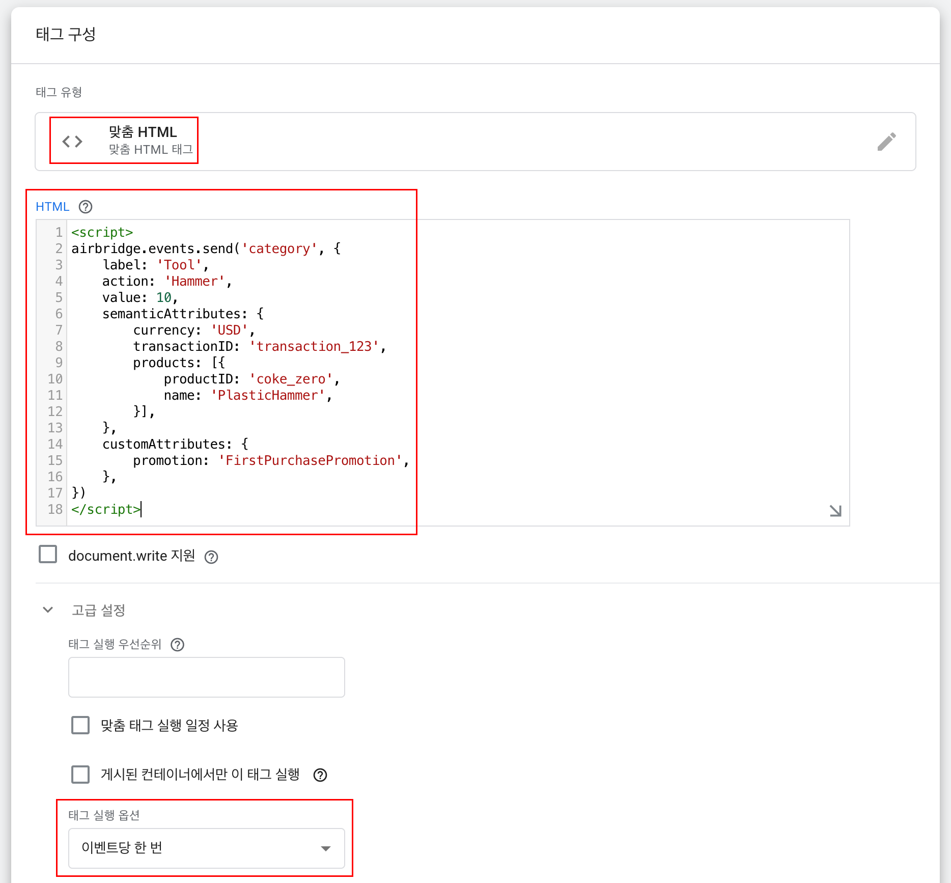Click the 태그 유형 section label
The image size is (951, 883).
[59, 92]
